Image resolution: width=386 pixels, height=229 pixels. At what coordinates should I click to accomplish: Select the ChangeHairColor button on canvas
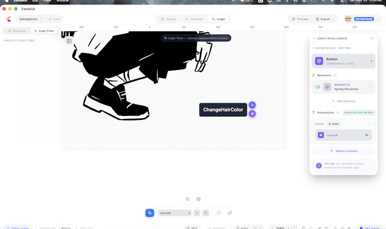tap(223, 110)
